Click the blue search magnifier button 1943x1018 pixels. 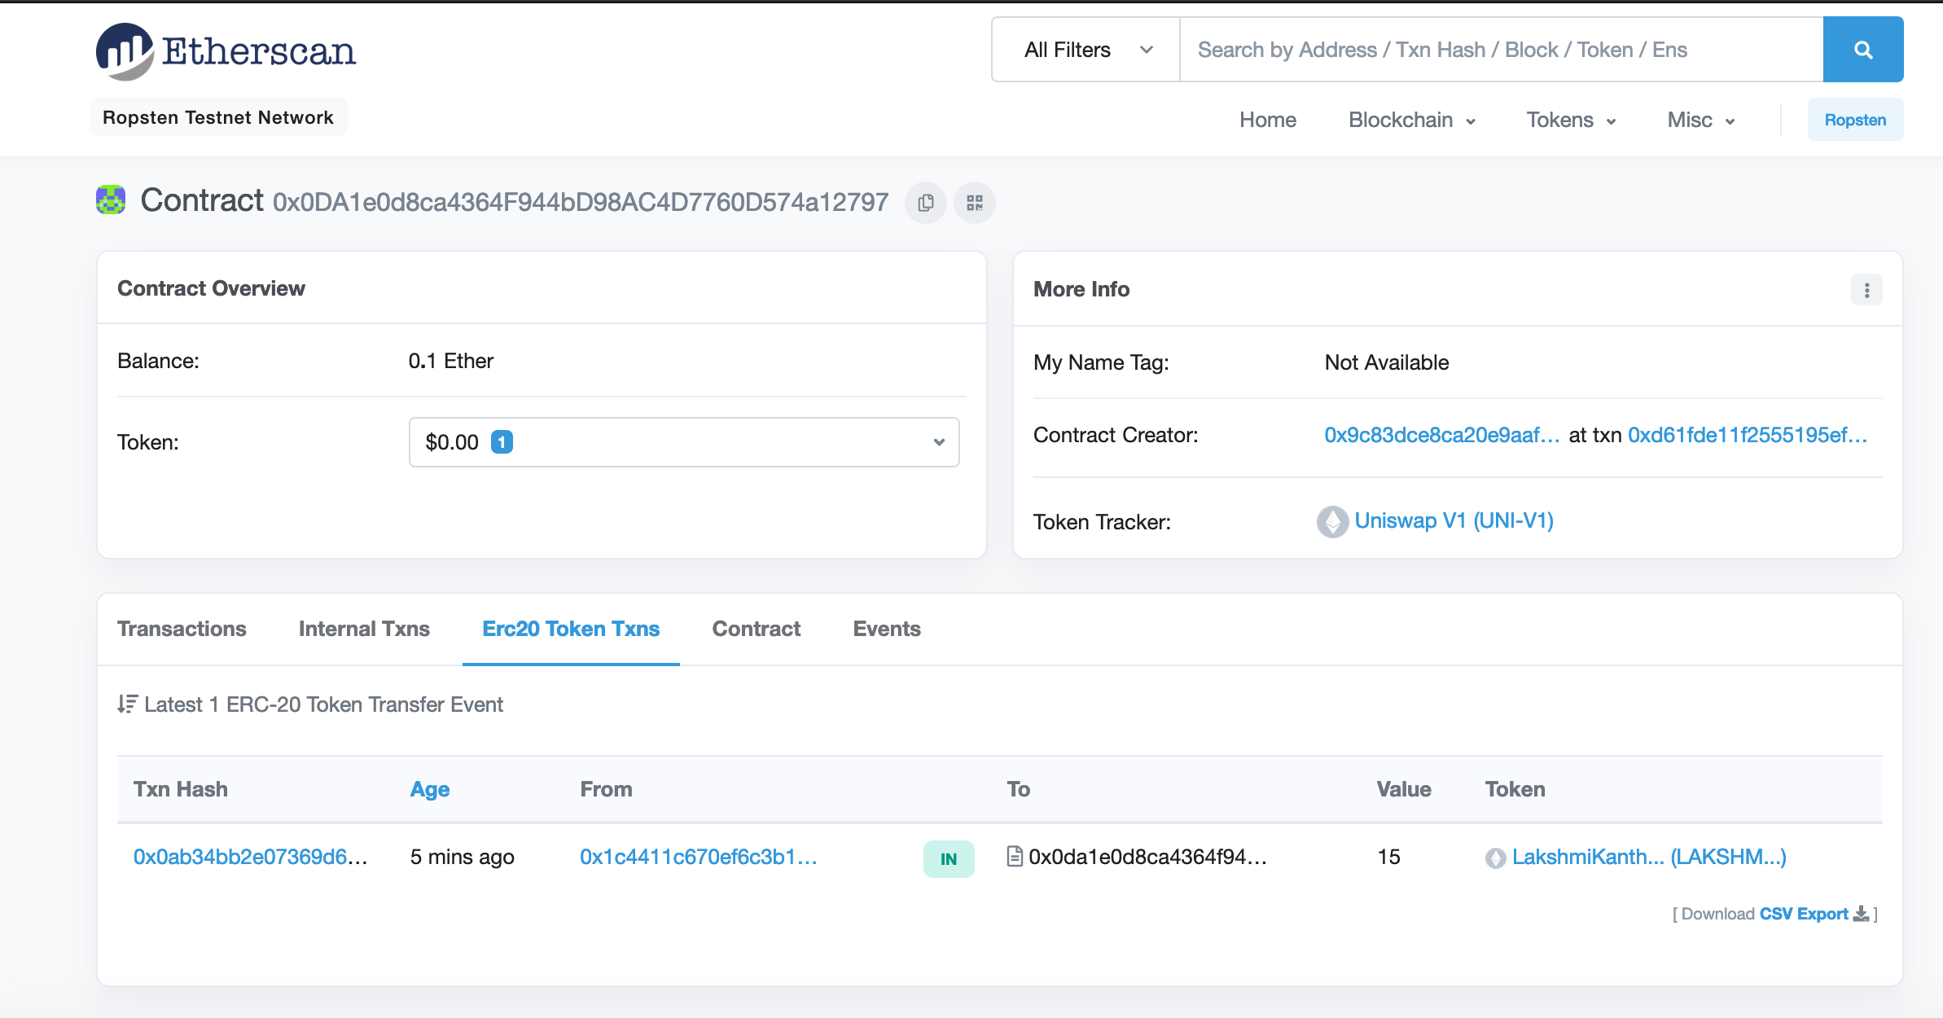[x=1862, y=50]
